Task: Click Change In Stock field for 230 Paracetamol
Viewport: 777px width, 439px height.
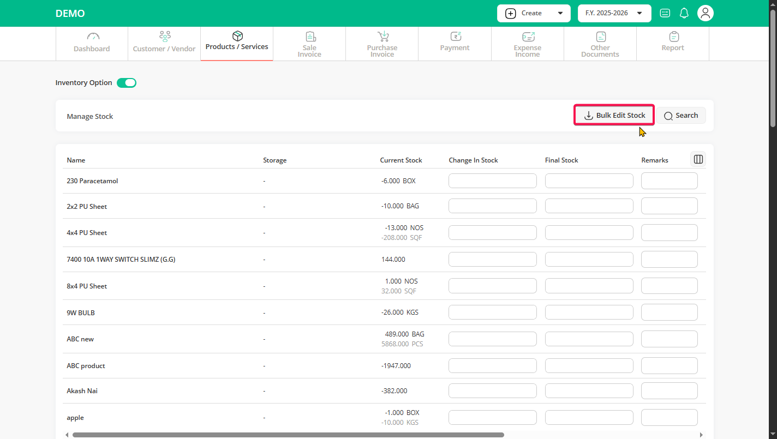Action: point(492,181)
